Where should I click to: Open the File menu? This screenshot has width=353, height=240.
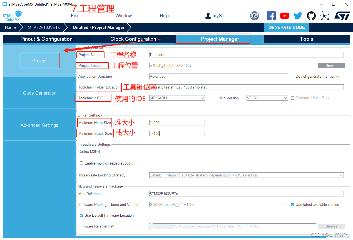[x=74, y=16]
